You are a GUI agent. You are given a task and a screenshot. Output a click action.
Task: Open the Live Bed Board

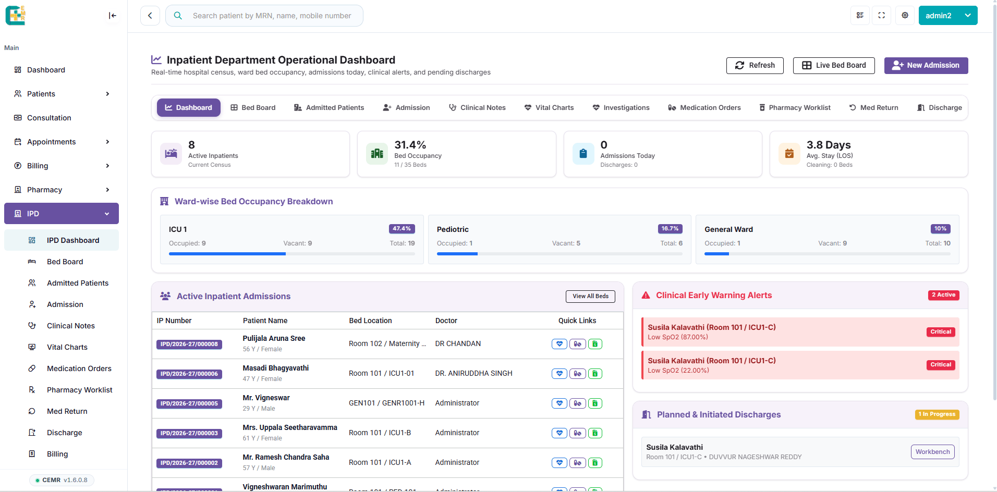[x=834, y=66]
